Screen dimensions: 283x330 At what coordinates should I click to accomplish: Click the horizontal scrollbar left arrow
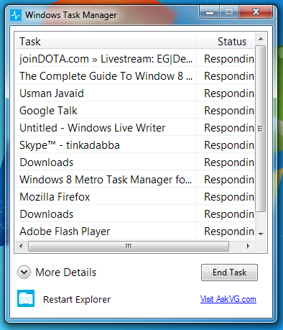[x=21, y=246]
